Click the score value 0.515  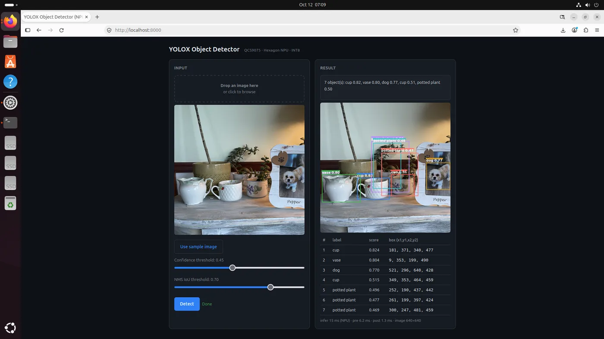tap(374, 280)
